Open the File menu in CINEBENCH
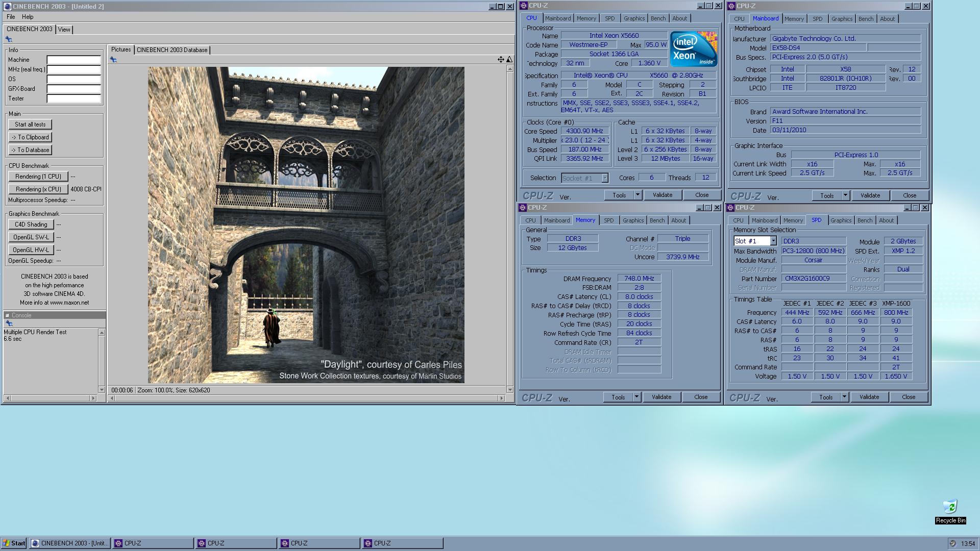The image size is (980, 551). coord(11,17)
